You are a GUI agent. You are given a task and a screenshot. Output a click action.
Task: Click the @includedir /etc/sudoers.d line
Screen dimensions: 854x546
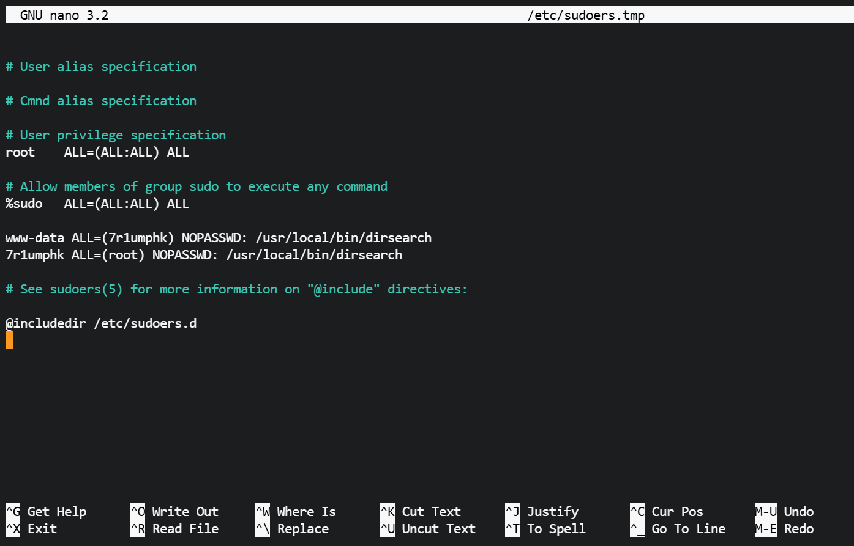pyautogui.click(x=101, y=323)
